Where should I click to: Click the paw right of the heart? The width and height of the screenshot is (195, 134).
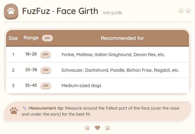tap(108, 128)
